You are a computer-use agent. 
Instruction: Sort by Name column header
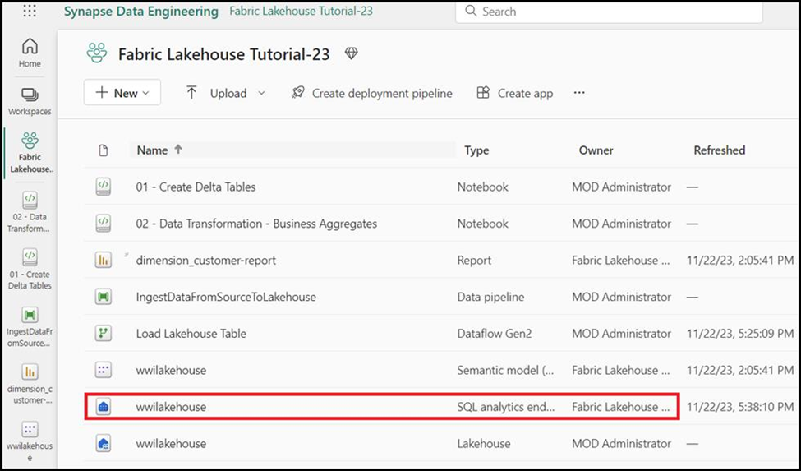tap(152, 150)
